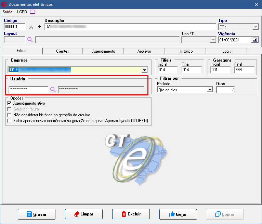Switch to the Agendamento tab

click(104, 51)
